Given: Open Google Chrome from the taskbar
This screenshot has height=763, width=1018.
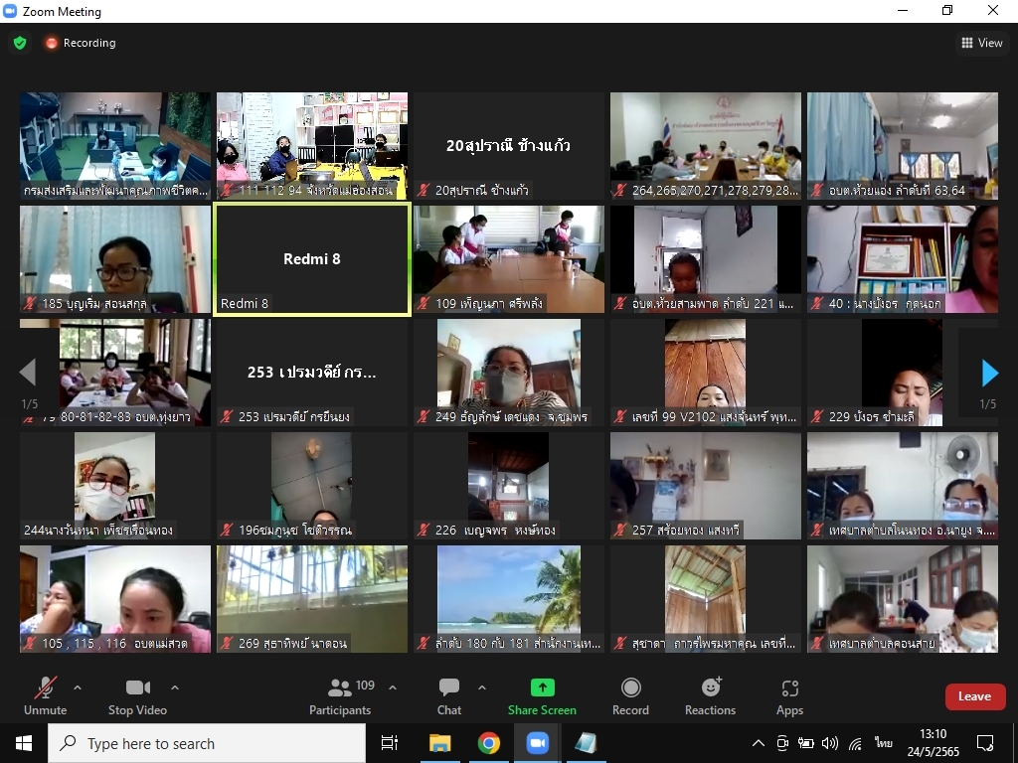Looking at the screenshot, I should click(488, 743).
